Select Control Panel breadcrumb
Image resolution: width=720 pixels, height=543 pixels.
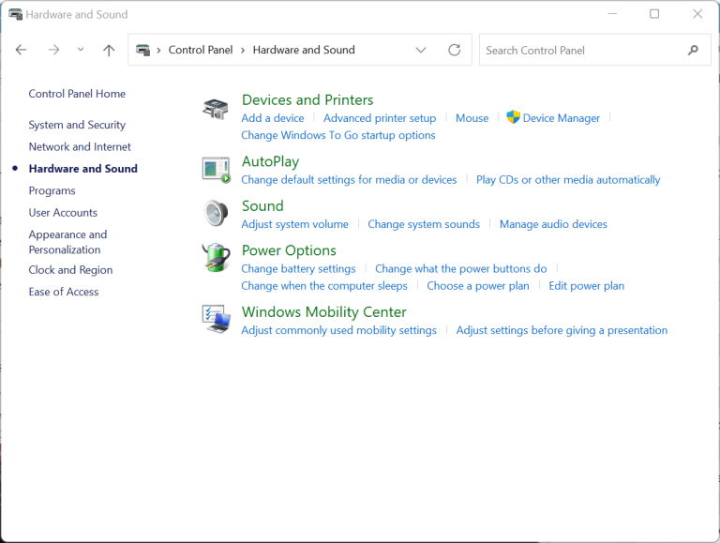[x=201, y=50]
